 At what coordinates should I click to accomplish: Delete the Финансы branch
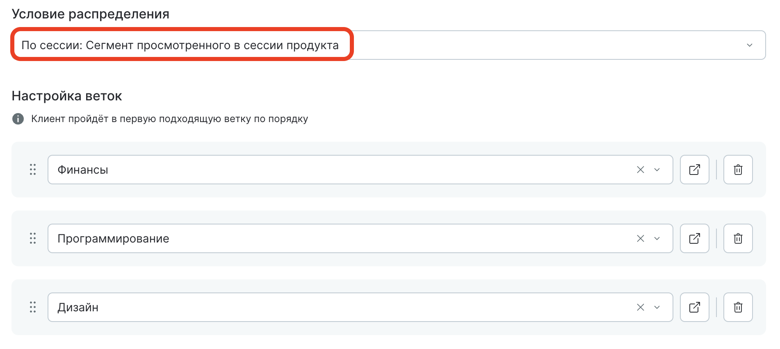(738, 170)
